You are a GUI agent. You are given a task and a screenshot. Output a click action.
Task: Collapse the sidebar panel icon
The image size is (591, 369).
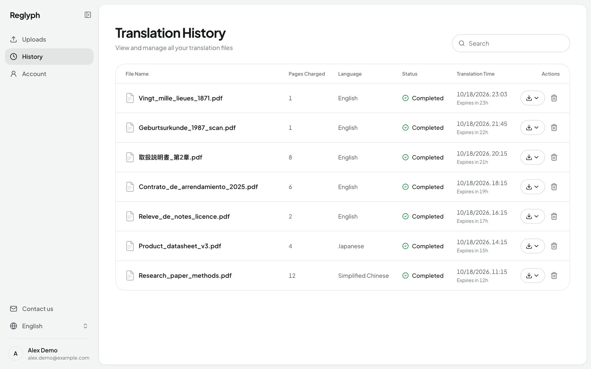pos(88,15)
